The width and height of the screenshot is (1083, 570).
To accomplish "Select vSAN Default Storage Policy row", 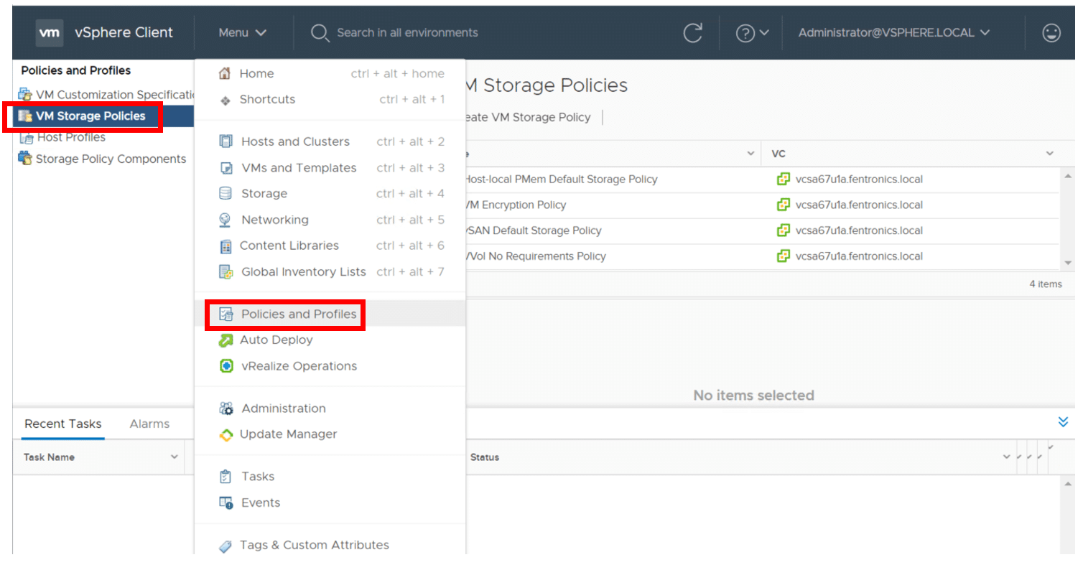I will click(762, 231).
